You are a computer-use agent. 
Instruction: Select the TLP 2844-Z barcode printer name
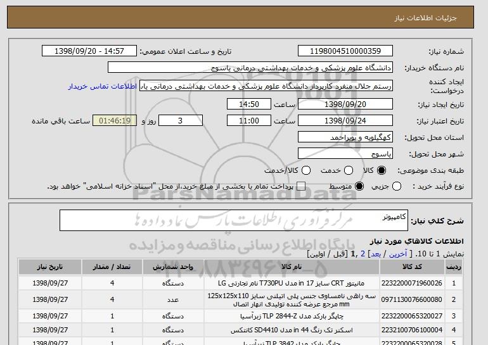(292, 316)
